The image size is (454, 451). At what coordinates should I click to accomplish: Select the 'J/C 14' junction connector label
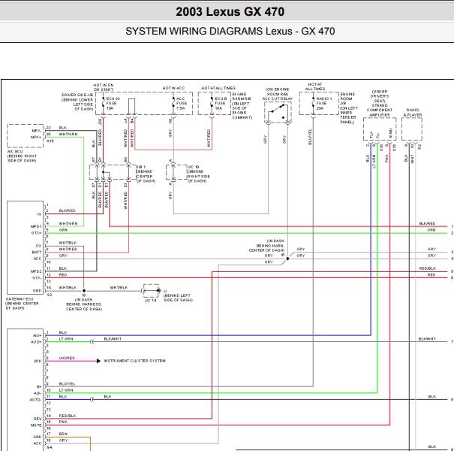pyautogui.click(x=151, y=300)
